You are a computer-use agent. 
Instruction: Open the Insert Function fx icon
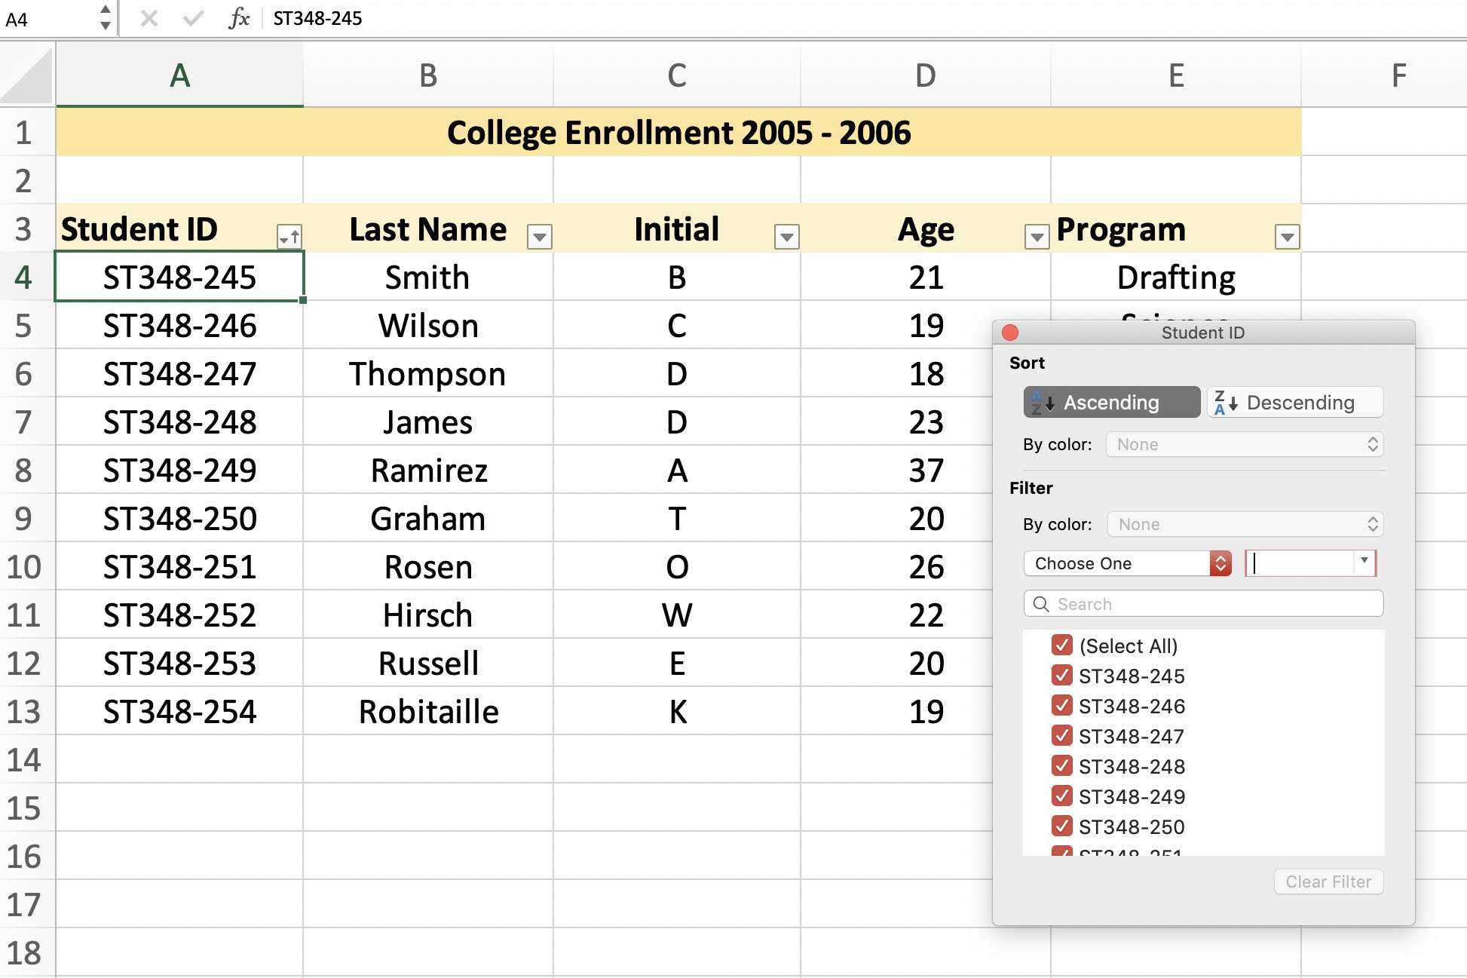pyautogui.click(x=238, y=18)
